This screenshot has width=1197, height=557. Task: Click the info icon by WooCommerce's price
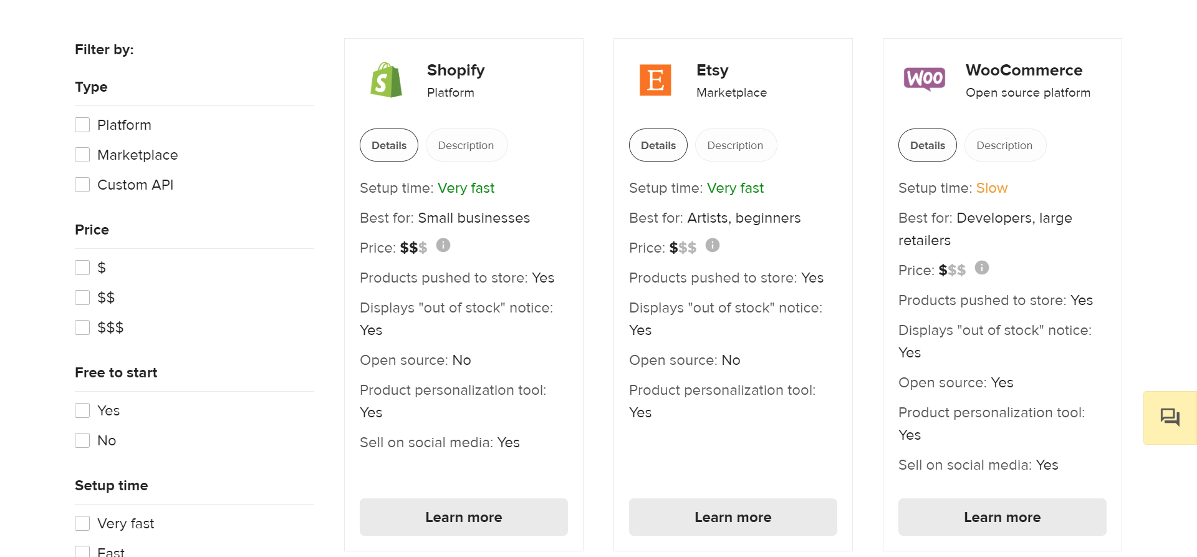pyautogui.click(x=982, y=268)
